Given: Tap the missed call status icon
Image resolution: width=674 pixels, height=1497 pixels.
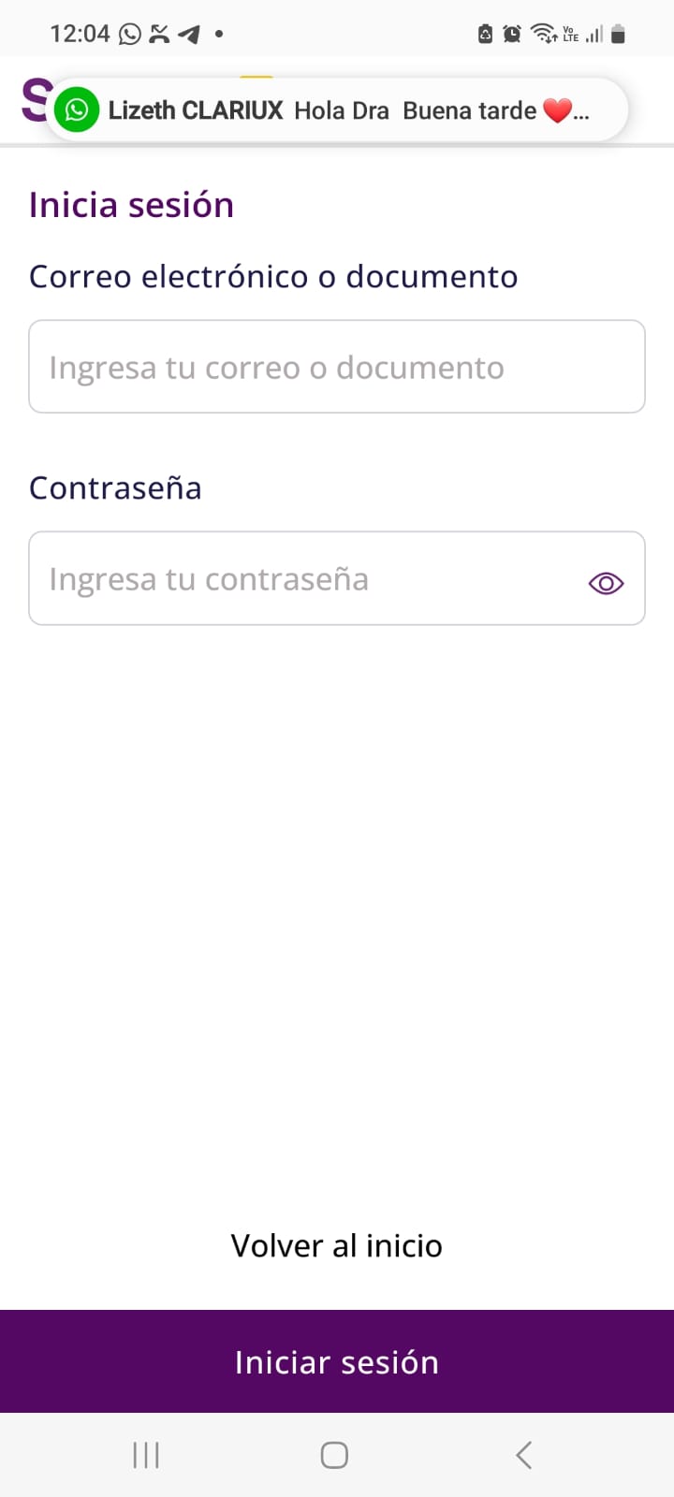Looking at the screenshot, I should 160,35.
